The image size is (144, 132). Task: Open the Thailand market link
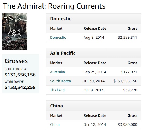(x=57, y=90)
